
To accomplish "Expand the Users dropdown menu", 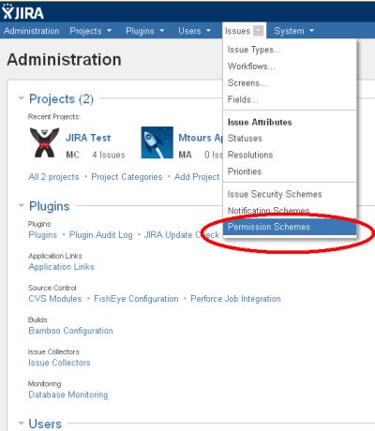I will 194,31.
